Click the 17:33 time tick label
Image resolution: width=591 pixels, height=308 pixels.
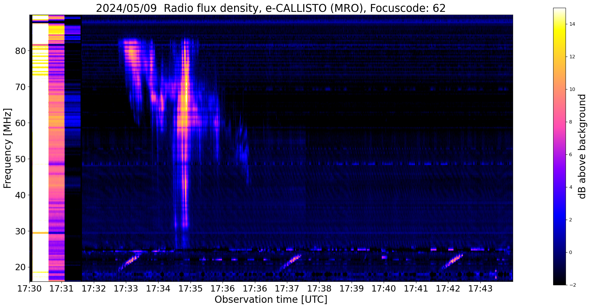tap(126, 288)
